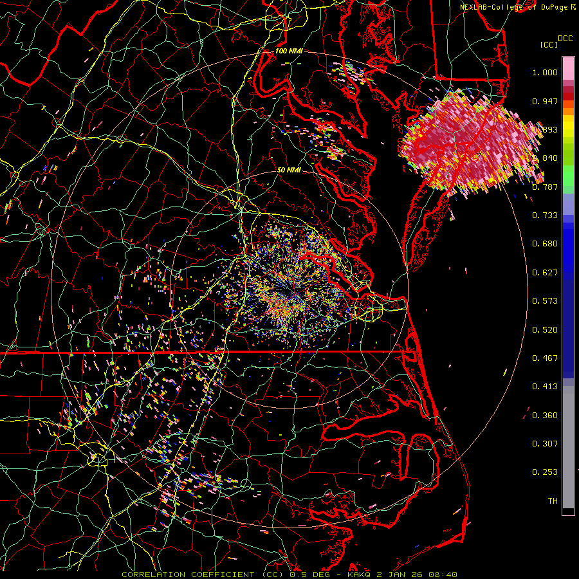This screenshot has width=579, height=579.
Task: Click the DCC label above the color scale
Action: [x=565, y=39]
